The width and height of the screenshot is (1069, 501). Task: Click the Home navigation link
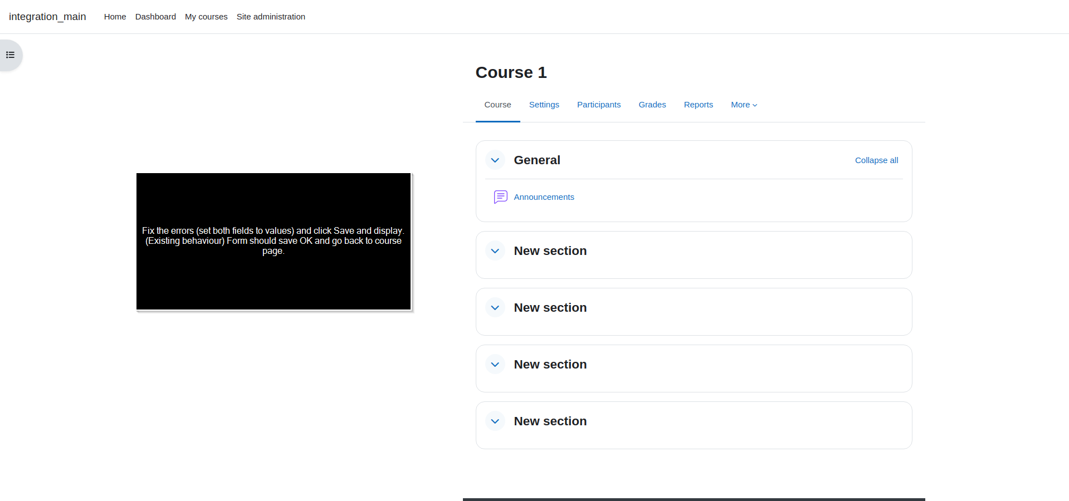coord(115,17)
